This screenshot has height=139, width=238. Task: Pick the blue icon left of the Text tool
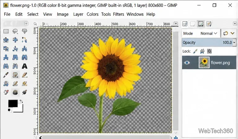[x=15, y=66]
